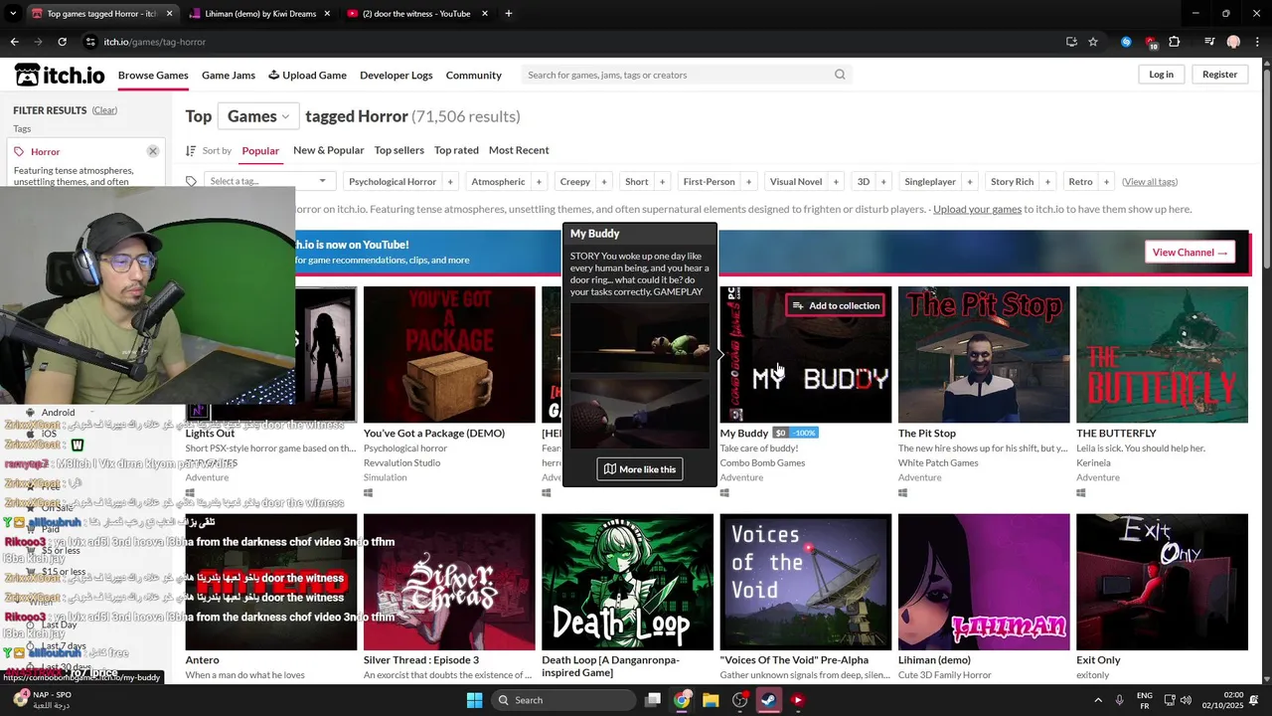This screenshot has height=716, width=1272.
Task: Open the media control icon in Chrome toolbar
Action: point(1209,42)
